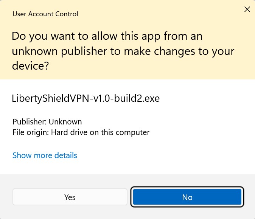Click the gray footer area between buttons
This screenshot has width=255, height=219.
(130, 197)
